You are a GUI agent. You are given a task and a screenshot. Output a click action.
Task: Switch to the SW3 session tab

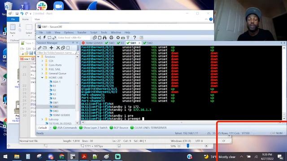[110, 43]
